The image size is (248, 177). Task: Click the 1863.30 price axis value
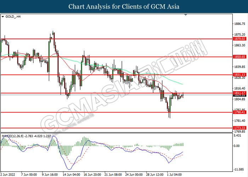click(239, 45)
